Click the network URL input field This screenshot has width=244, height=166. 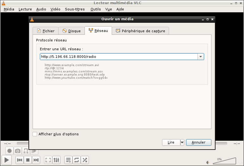point(119,57)
